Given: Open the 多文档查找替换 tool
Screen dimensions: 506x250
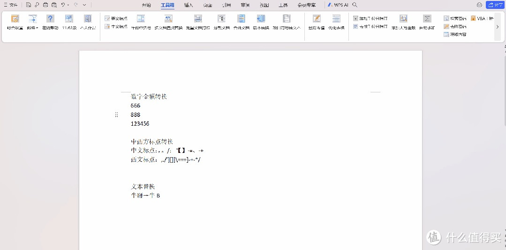Looking at the screenshot, I should point(168,20).
